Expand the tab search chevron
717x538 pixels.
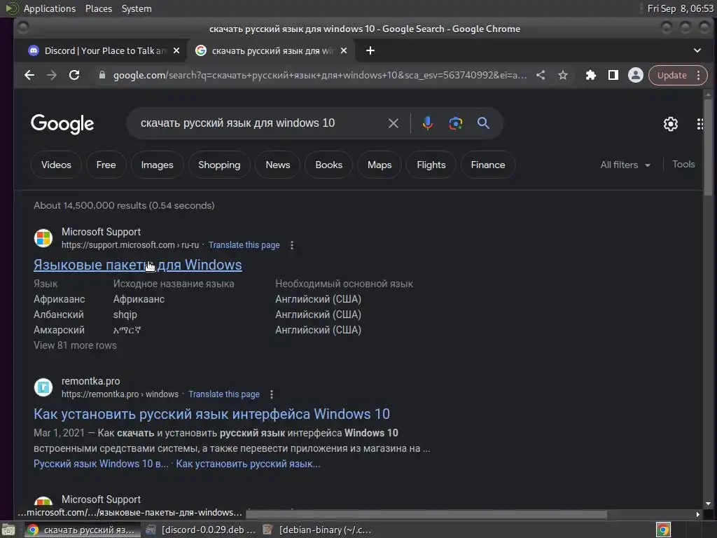point(697,50)
